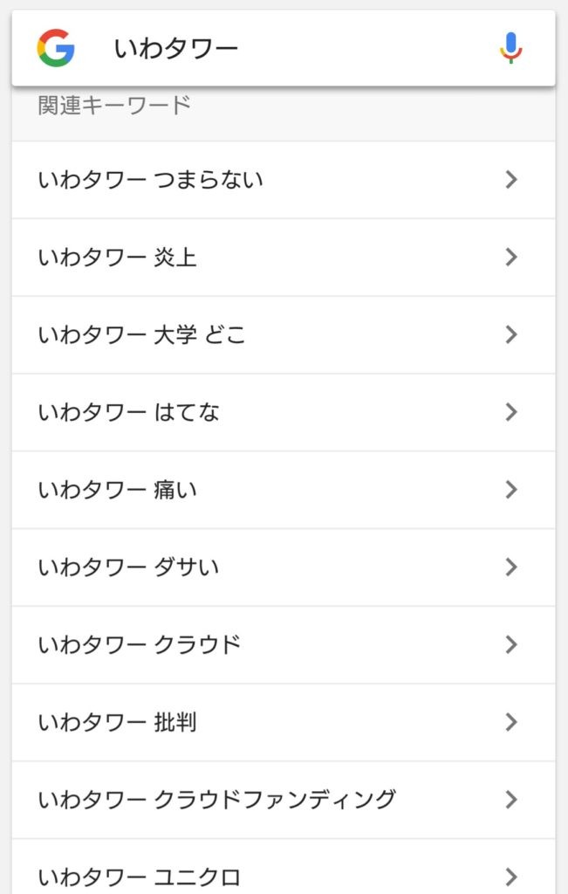Open the いわタワー クラウドファンディング suggestion
The image size is (568, 894).
pyautogui.click(x=284, y=800)
